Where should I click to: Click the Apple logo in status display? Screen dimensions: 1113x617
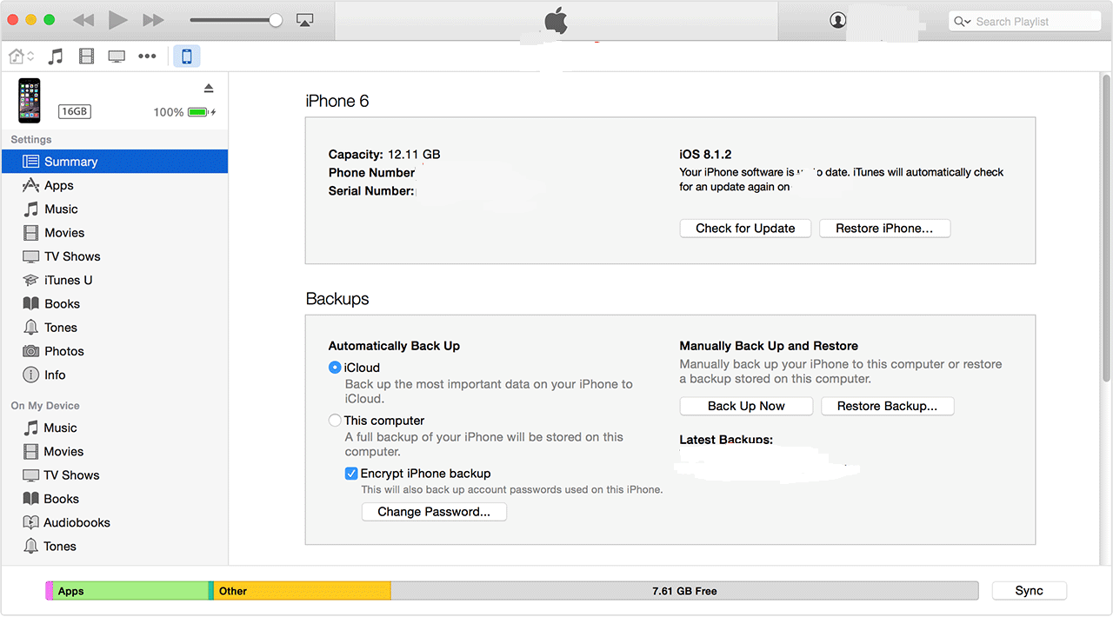556,21
